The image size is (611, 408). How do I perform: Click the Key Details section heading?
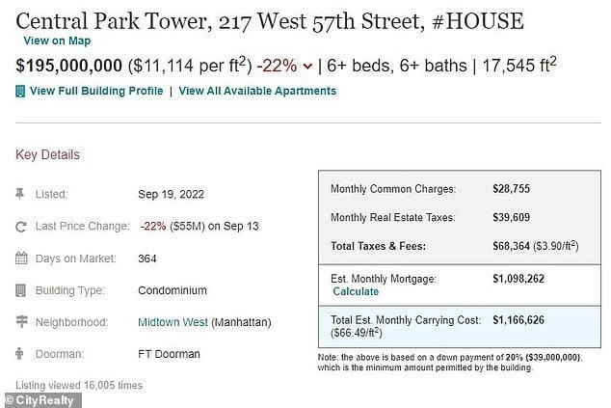pos(47,154)
